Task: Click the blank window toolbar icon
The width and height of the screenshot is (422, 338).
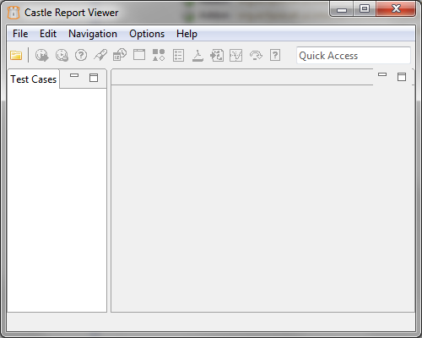Action: 139,55
